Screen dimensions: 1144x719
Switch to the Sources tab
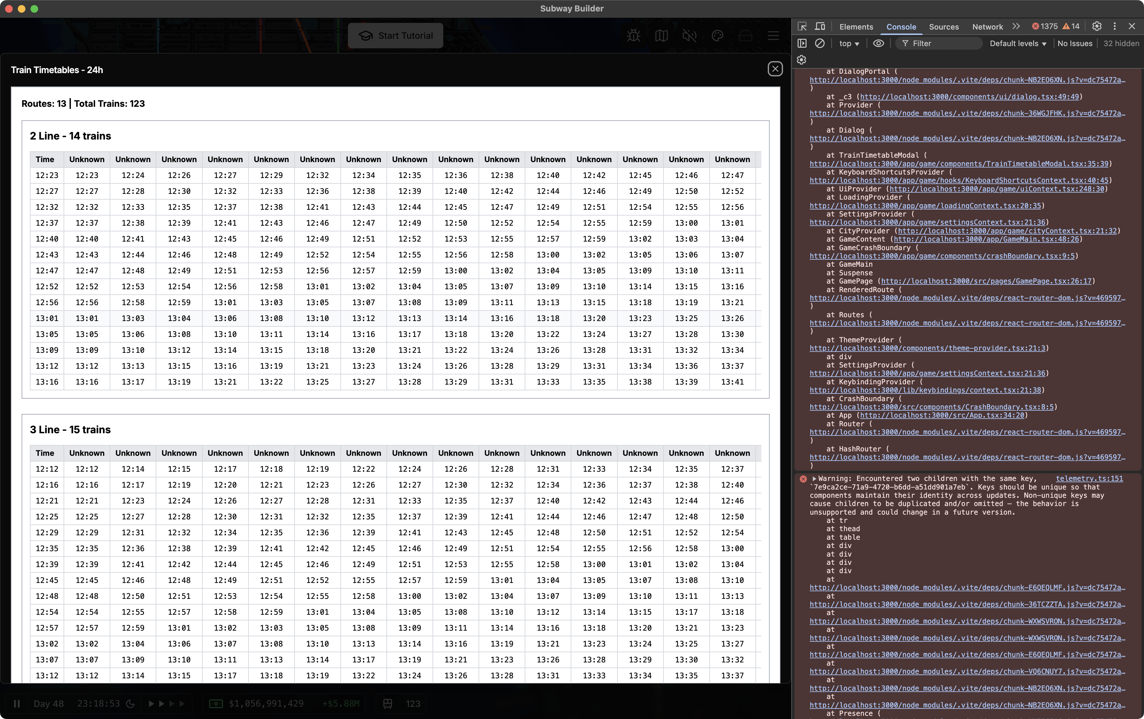point(943,27)
